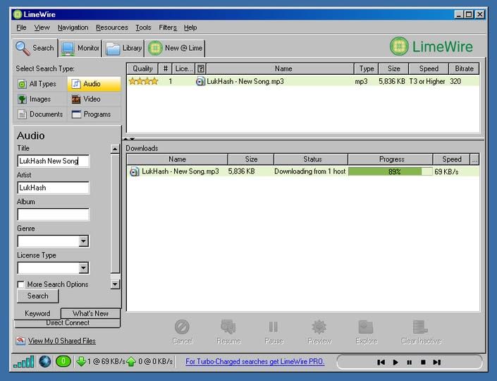Switch to the Search tab
The width and height of the screenshot is (497, 381).
[35, 48]
